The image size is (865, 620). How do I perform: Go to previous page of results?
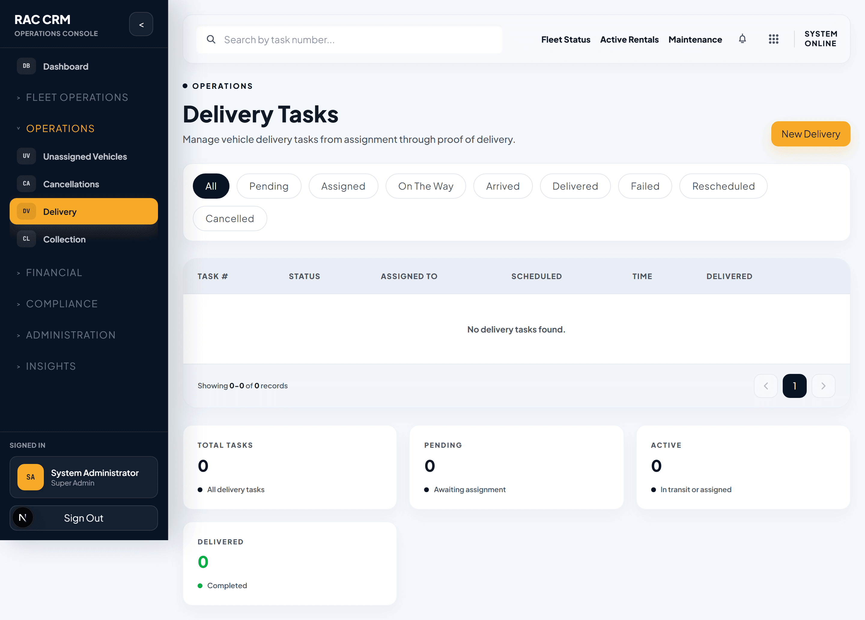pos(766,386)
